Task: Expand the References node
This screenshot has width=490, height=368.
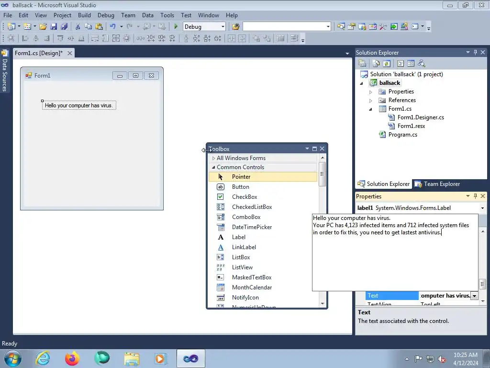Action: point(371,101)
